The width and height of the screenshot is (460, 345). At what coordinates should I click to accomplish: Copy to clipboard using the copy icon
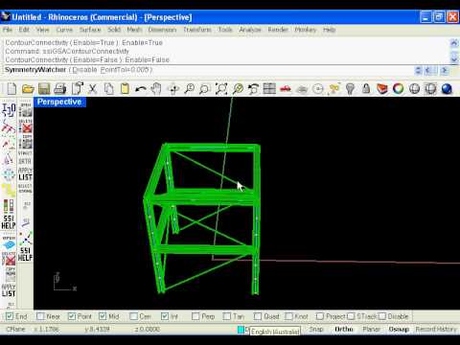pyautogui.click(x=109, y=88)
